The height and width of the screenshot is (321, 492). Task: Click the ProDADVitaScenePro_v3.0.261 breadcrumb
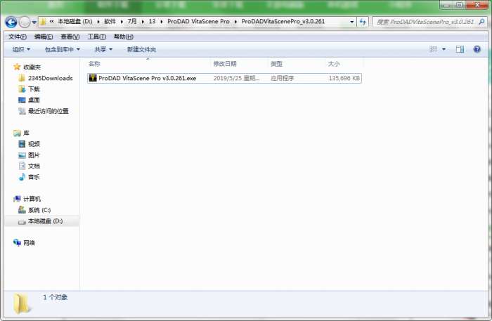coord(283,21)
